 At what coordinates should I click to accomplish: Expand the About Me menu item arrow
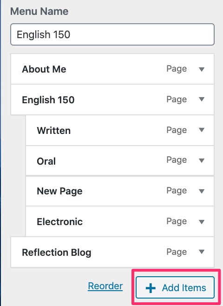pyautogui.click(x=202, y=69)
